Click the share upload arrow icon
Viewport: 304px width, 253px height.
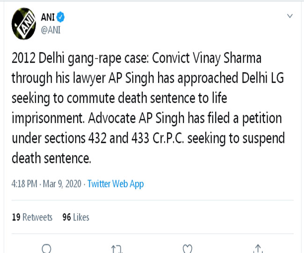click(x=258, y=249)
